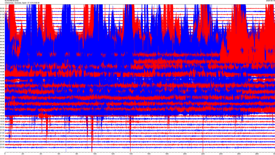The height and width of the screenshot is (155, 275).
Task: Select the 06:00 time row label
Action: [2, 44]
